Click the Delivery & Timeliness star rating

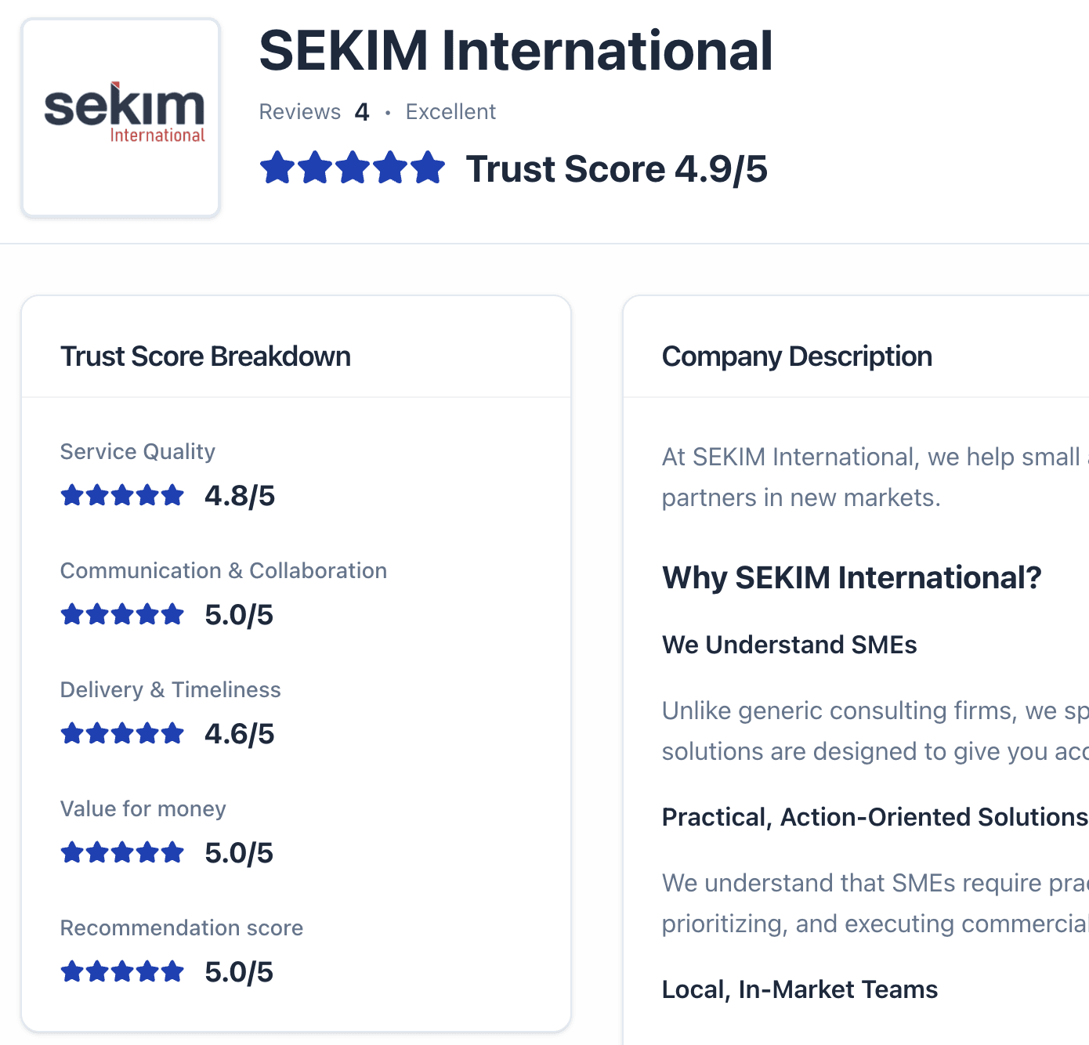coord(122,734)
